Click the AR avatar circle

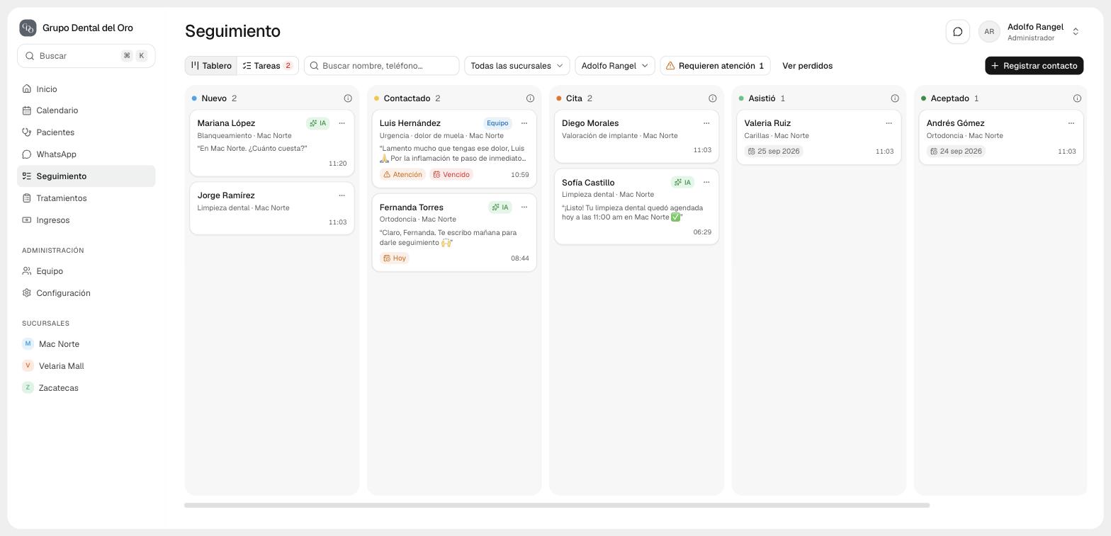[x=989, y=31]
